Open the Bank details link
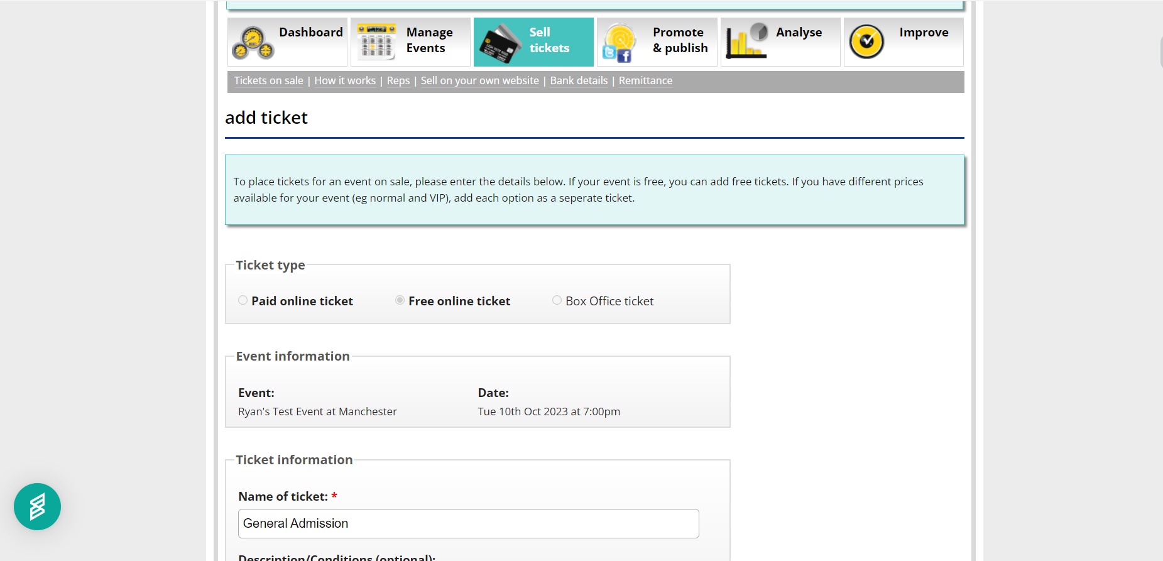This screenshot has height=561, width=1163. coord(579,80)
